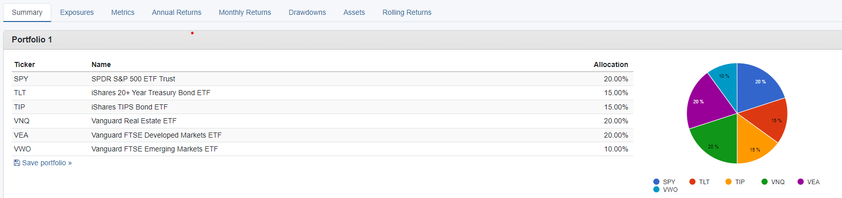842x198 pixels.
Task: Click the purple VEA legend dot
Action: click(x=800, y=182)
